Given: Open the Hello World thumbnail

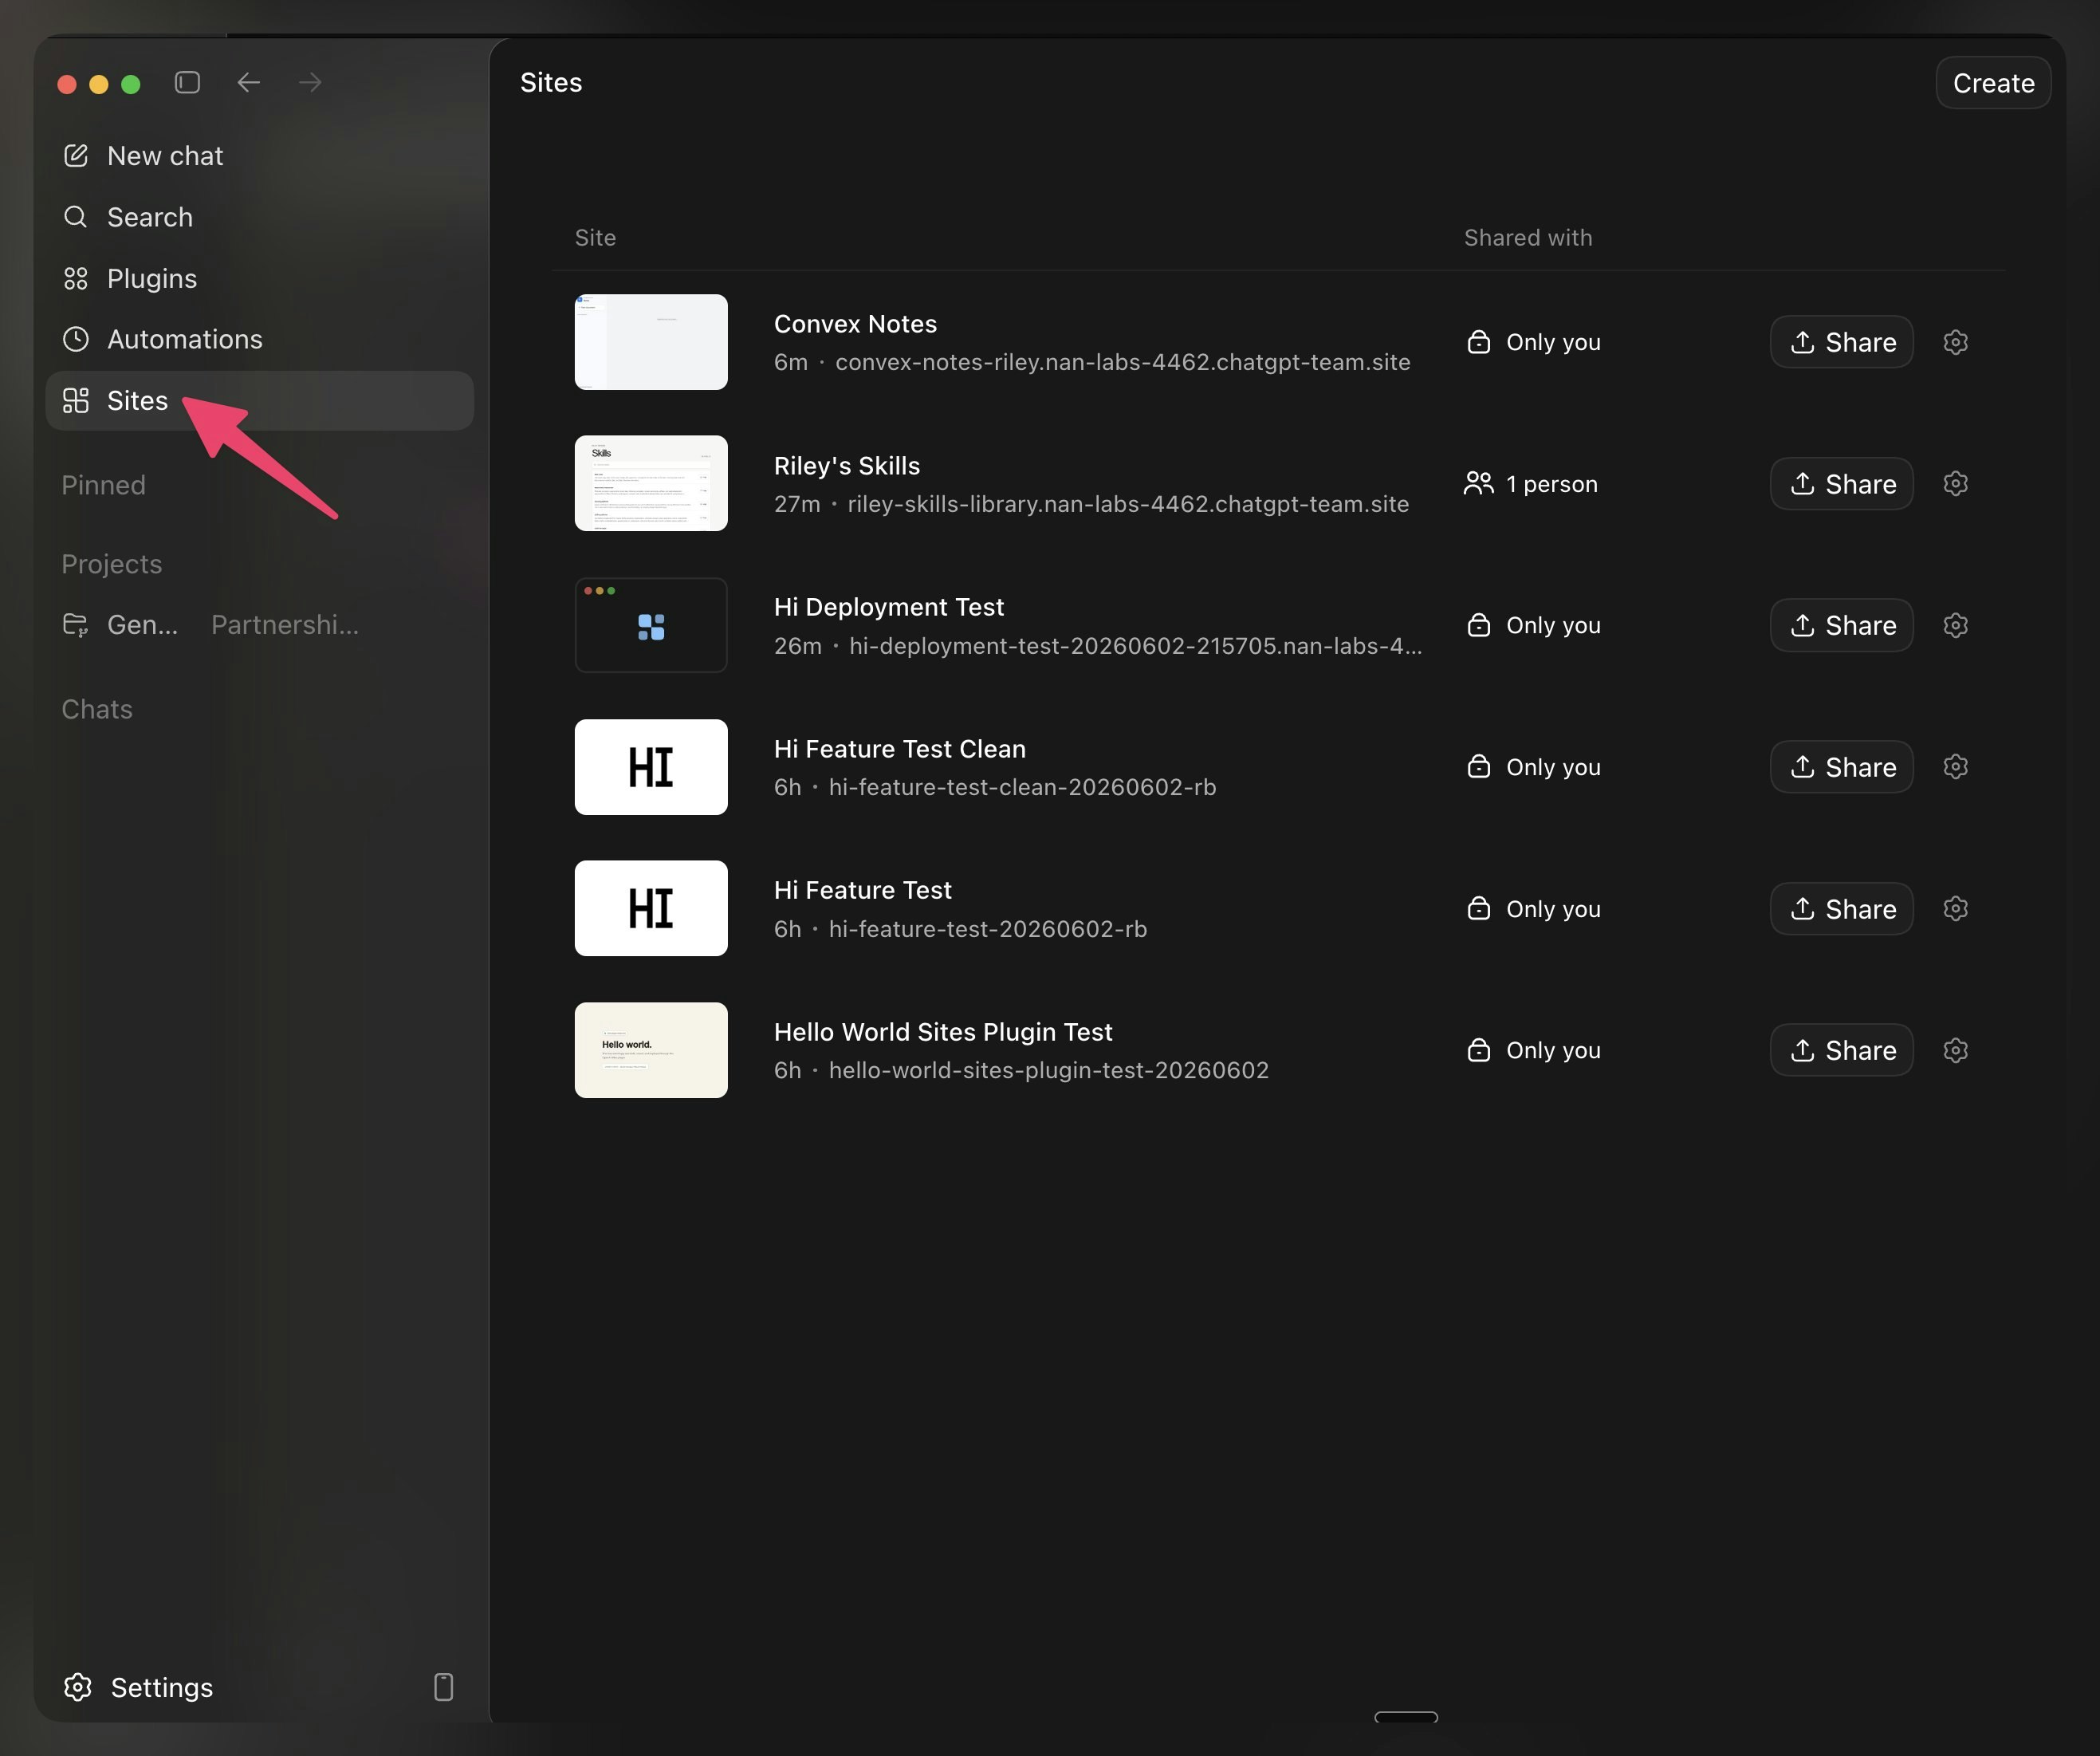Looking at the screenshot, I should [x=651, y=1050].
